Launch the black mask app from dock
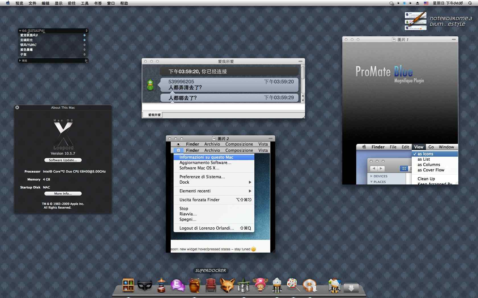The image size is (478, 298). (145, 286)
